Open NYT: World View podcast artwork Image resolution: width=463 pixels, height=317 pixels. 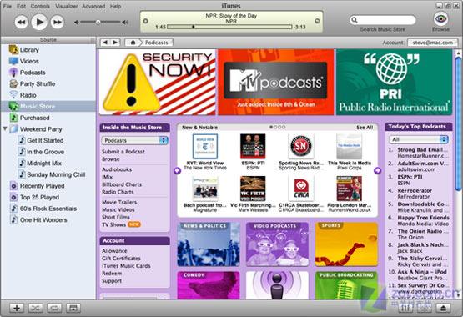pos(205,146)
